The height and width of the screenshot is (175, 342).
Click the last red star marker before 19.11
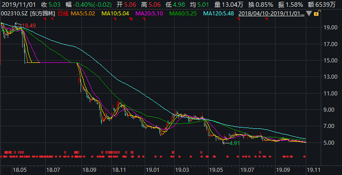coord(304,157)
